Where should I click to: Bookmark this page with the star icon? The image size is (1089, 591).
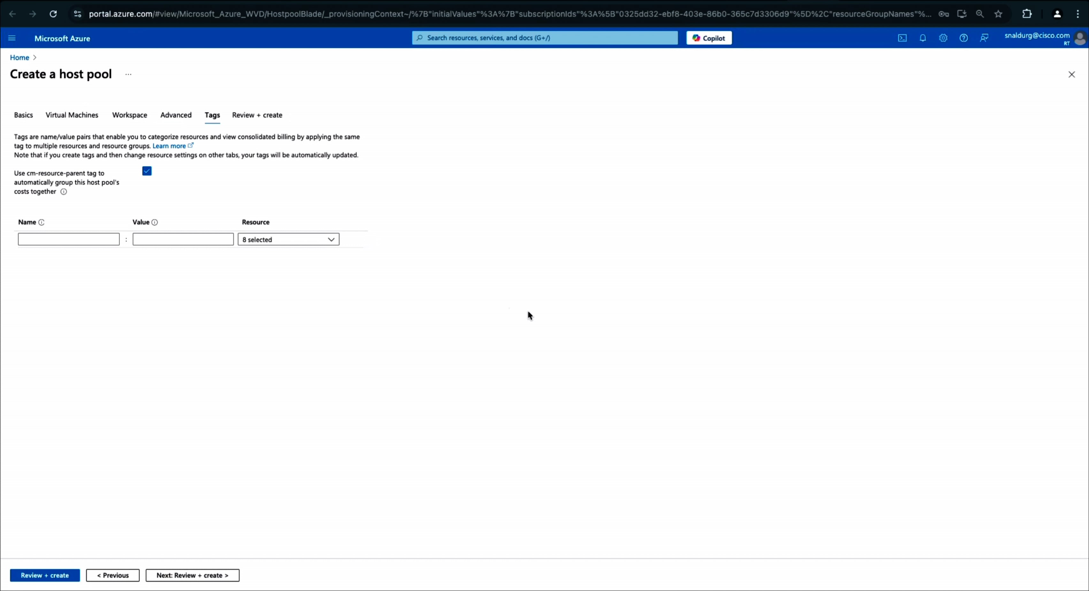[999, 14]
